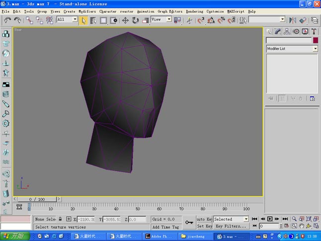321x241 pixels.
Task: Click the Use Pivot Point Center icon
Action: [177, 20]
